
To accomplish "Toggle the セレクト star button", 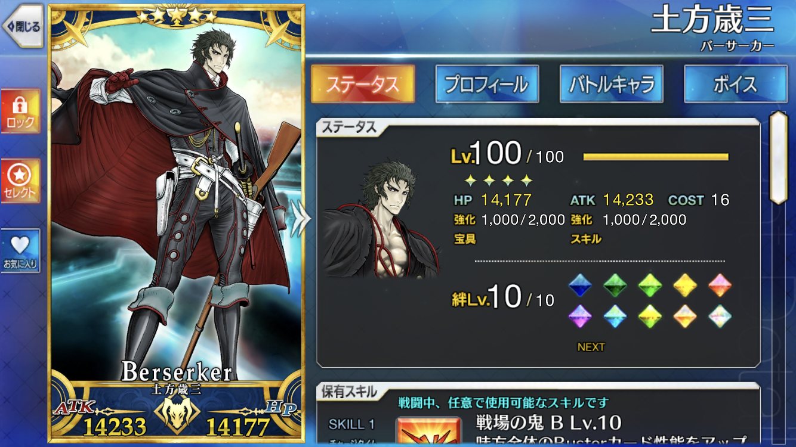I will [20, 181].
